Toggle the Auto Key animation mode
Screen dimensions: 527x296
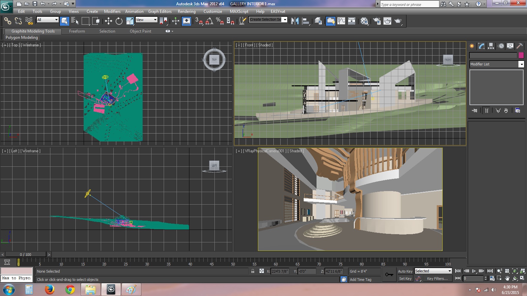(405, 271)
